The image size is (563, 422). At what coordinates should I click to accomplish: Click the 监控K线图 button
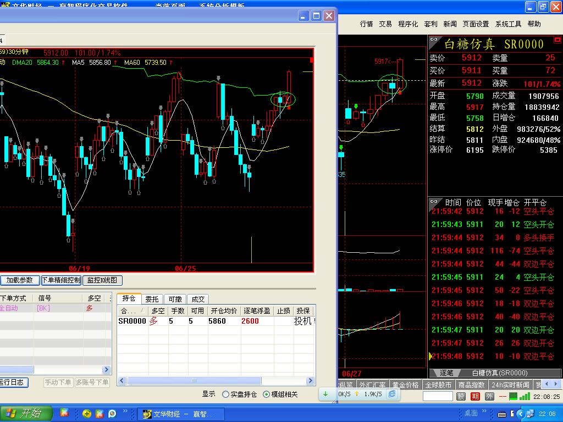click(x=102, y=280)
